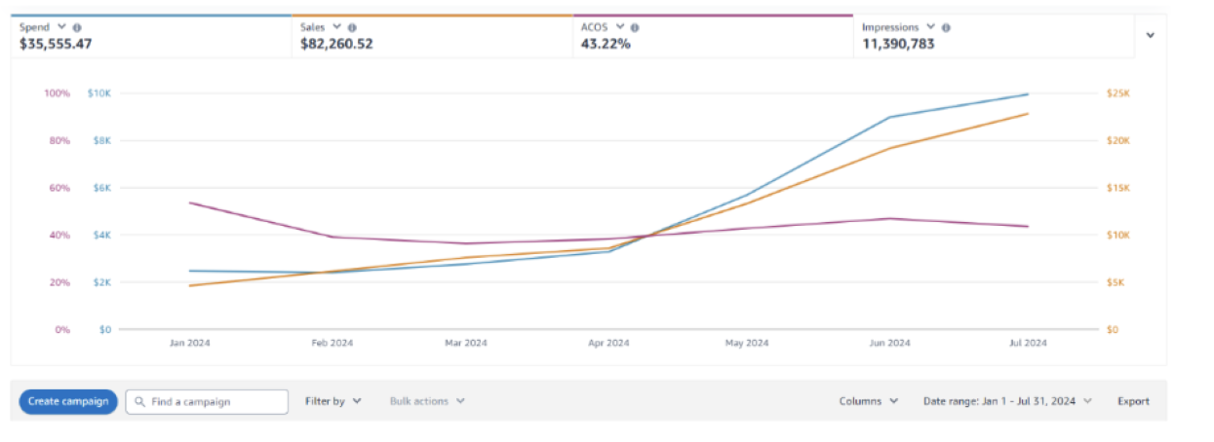Image resolution: width=1214 pixels, height=442 pixels.
Task: Change the Date range Jan 1 - Jul 31, 2024
Action: [1007, 401]
